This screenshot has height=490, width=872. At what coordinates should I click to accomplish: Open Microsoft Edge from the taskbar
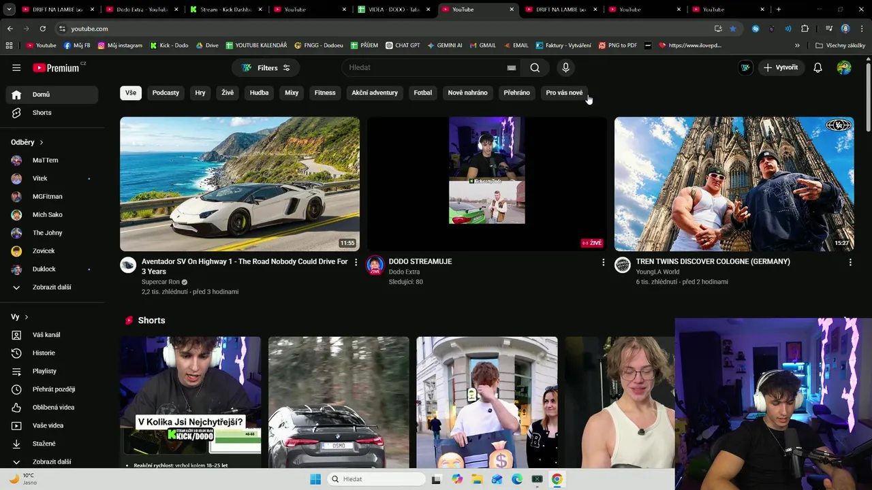coord(517,479)
